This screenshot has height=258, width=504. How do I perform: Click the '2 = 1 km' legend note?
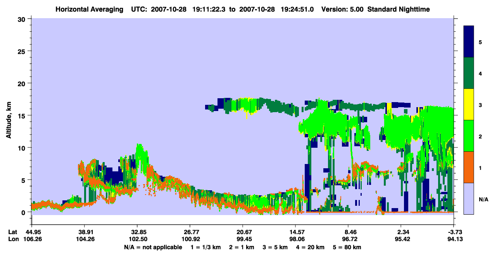[243, 247]
